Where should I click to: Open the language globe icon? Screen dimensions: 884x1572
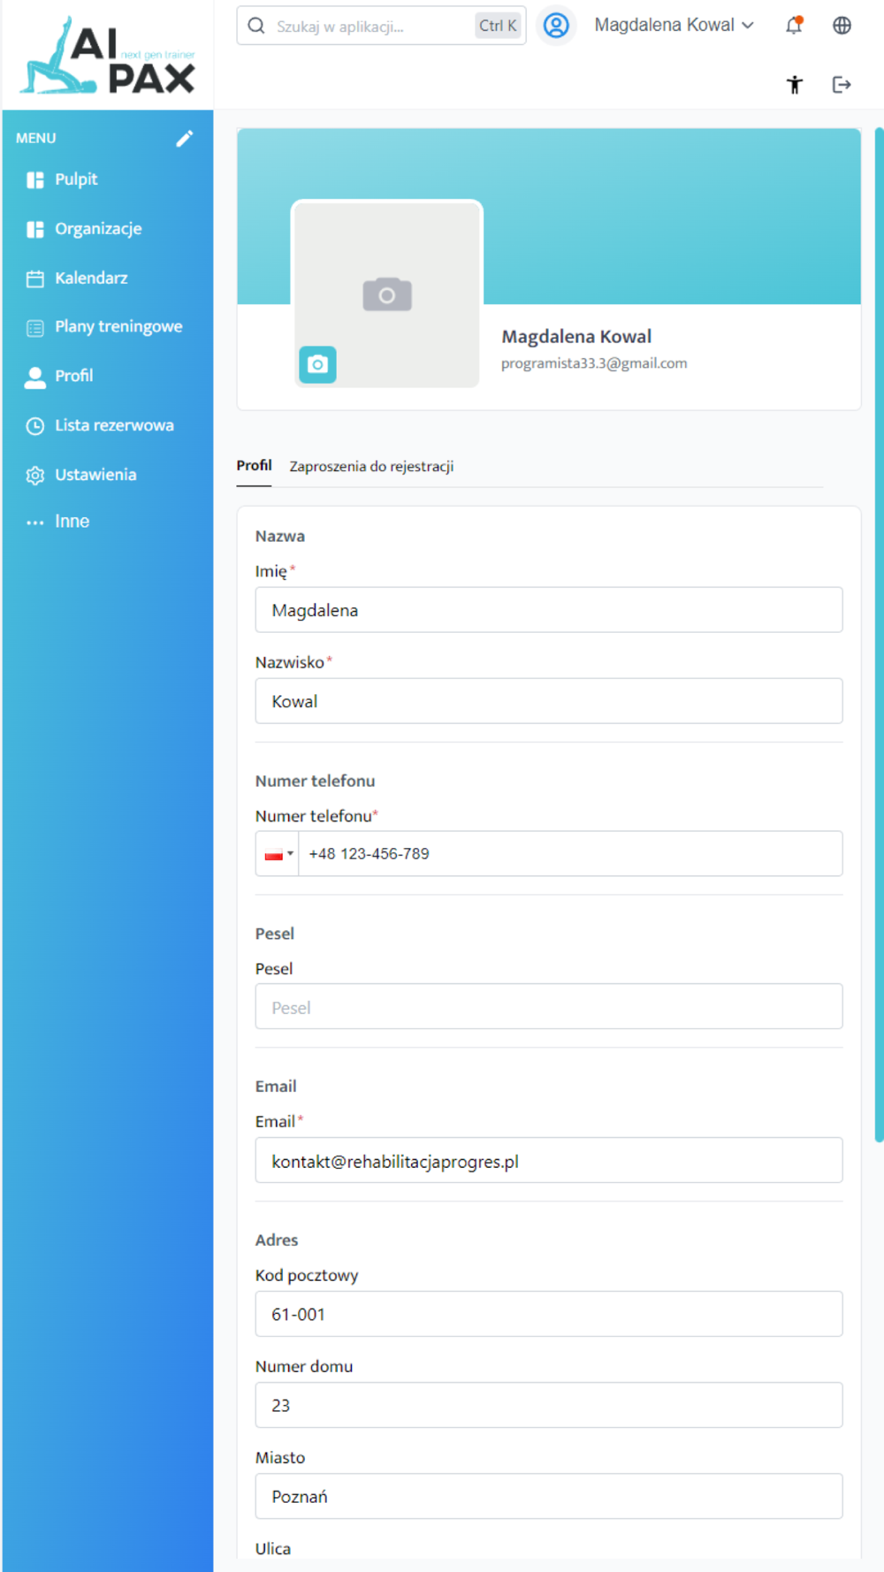[842, 25]
